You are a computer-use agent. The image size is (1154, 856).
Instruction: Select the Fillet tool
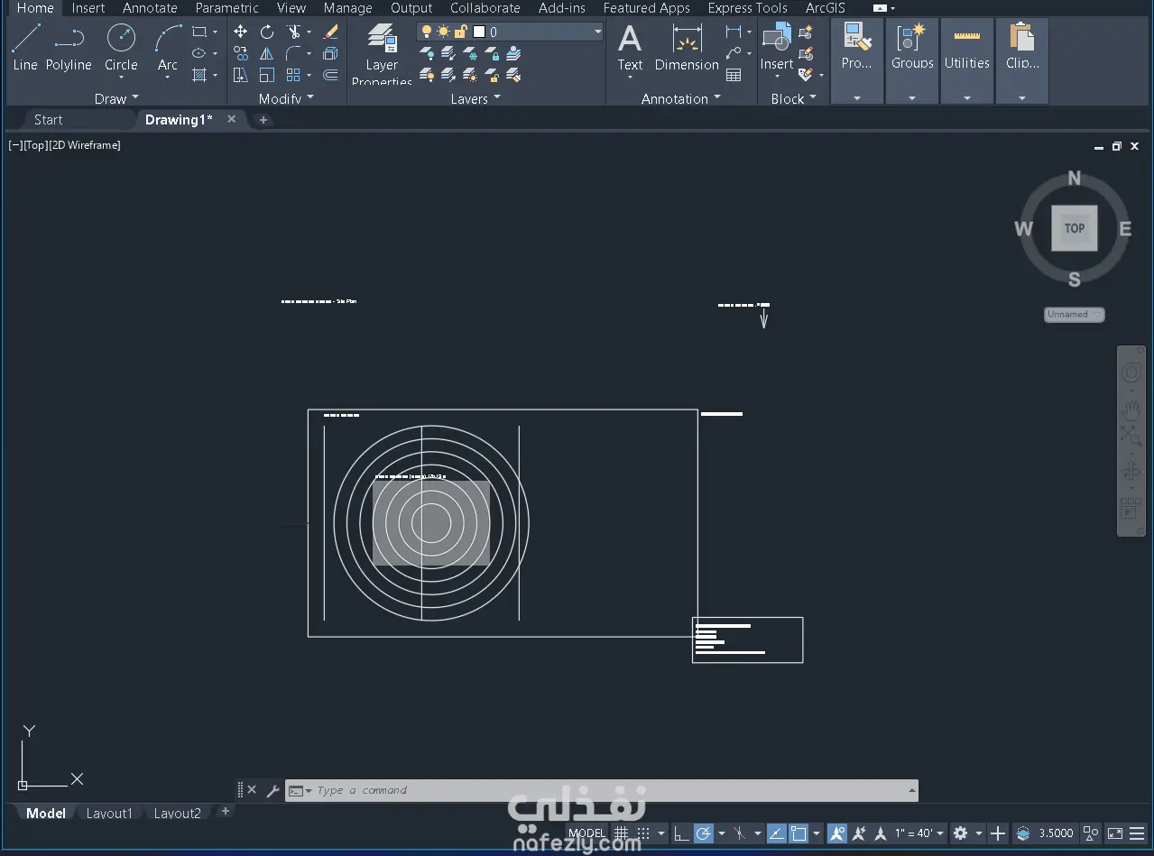[x=294, y=53]
